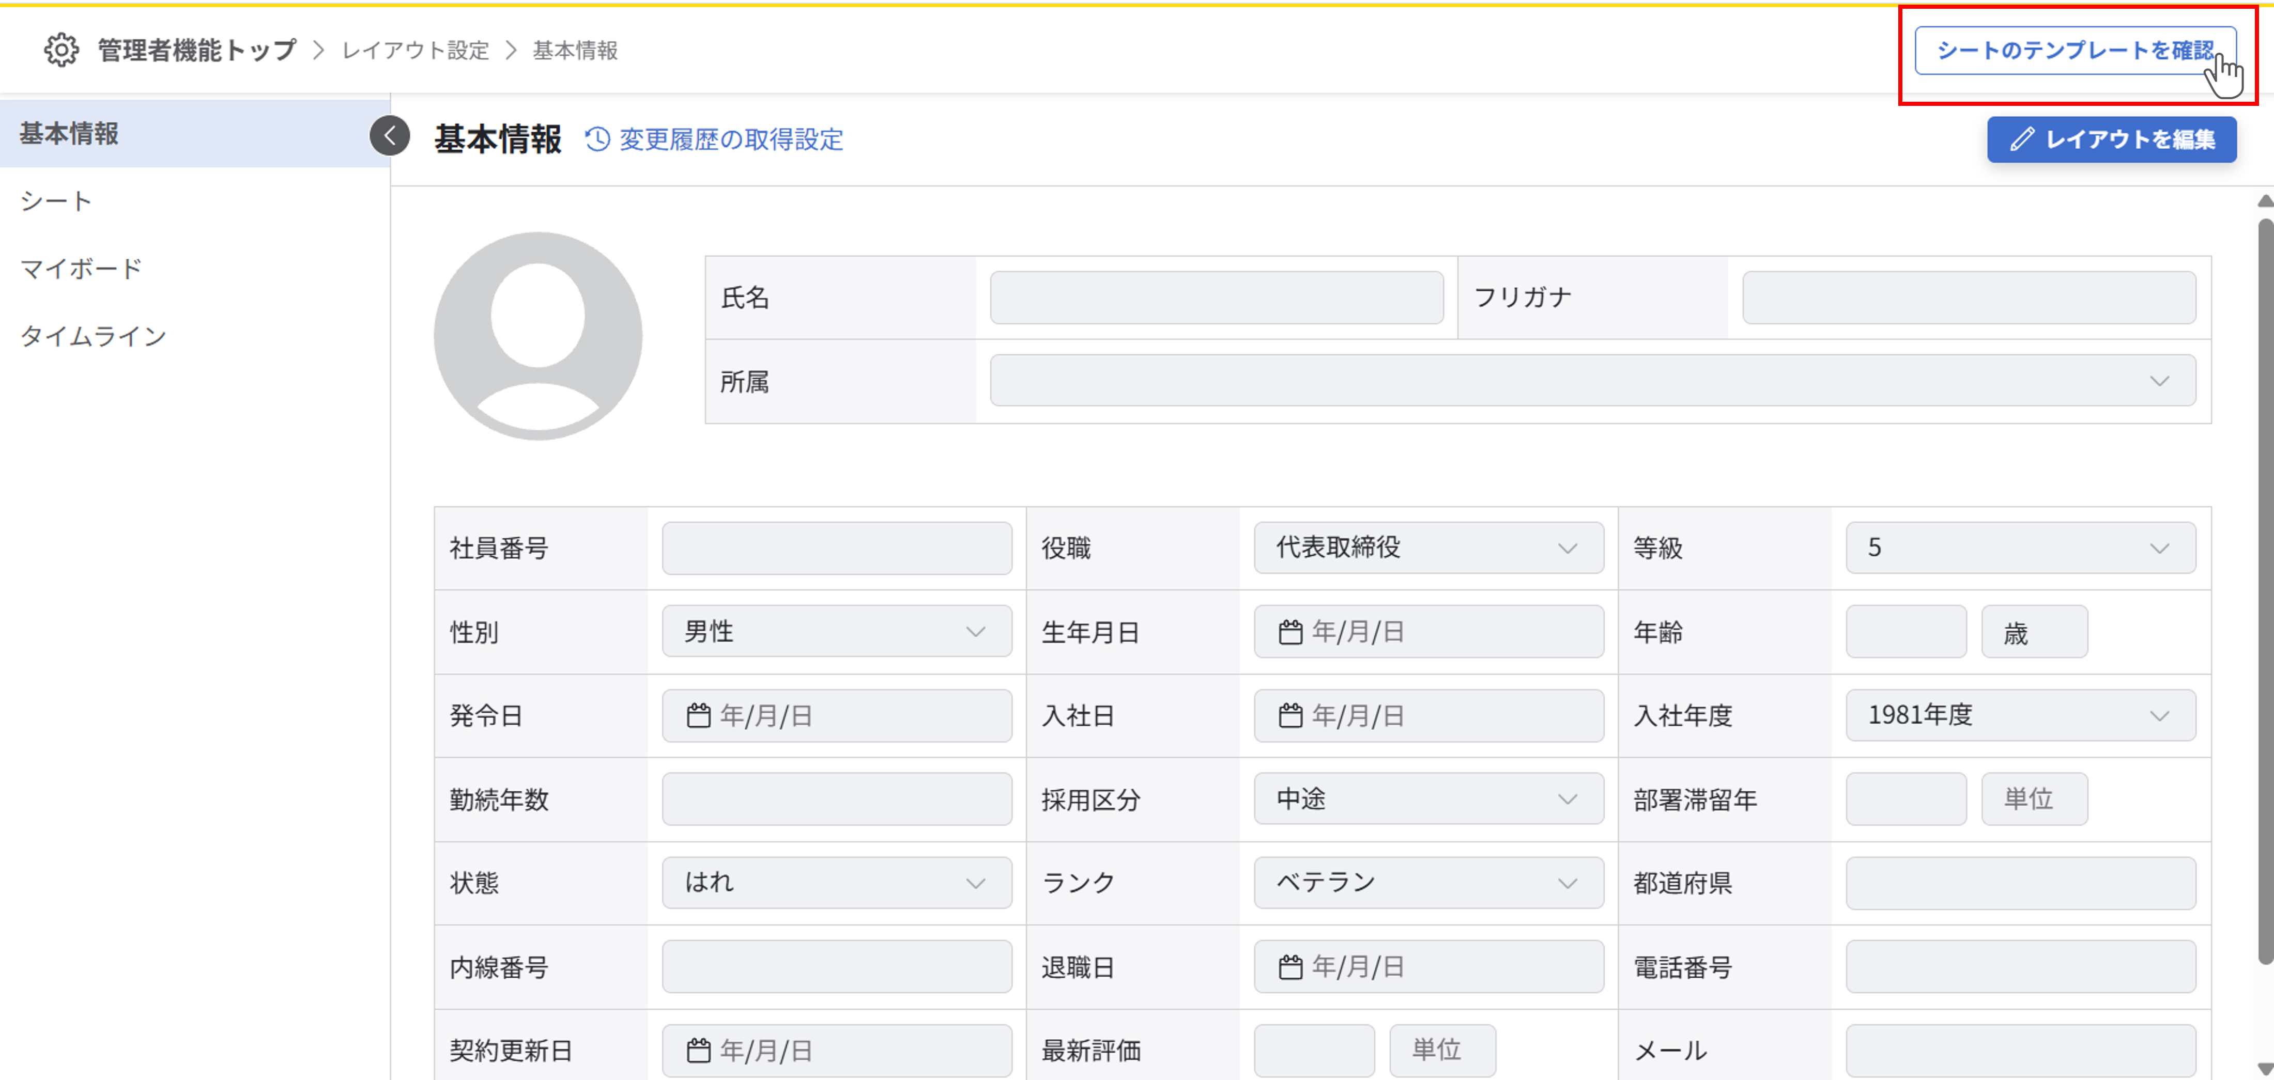Click the レイアウトを編集 button
Viewport: 2274px width, 1080px height.
point(2112,139)
